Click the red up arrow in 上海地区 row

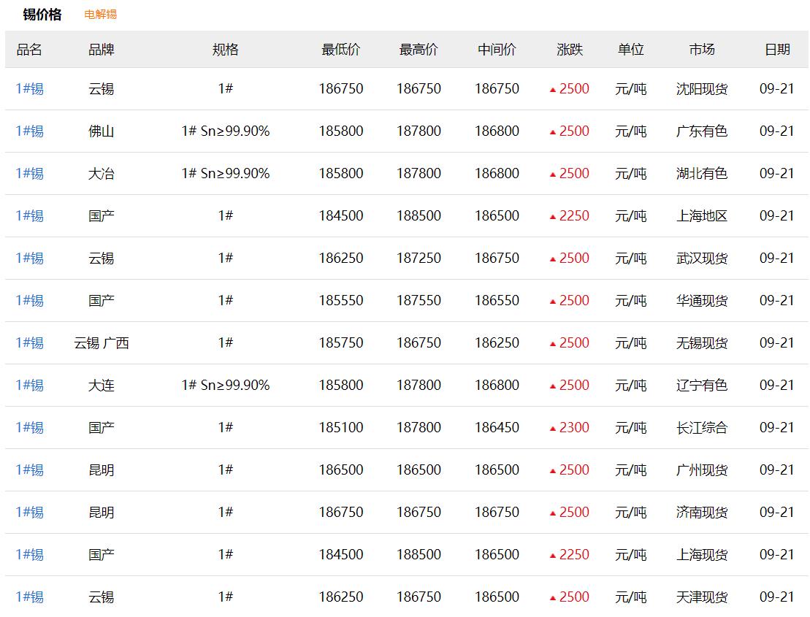(553, 217)
